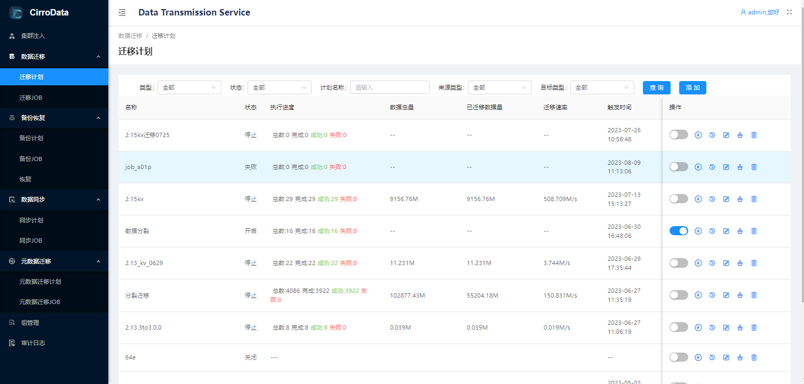
Task: Run the 2.15kv迁移0725 plan with the play icon
Action: click(698, 135)
